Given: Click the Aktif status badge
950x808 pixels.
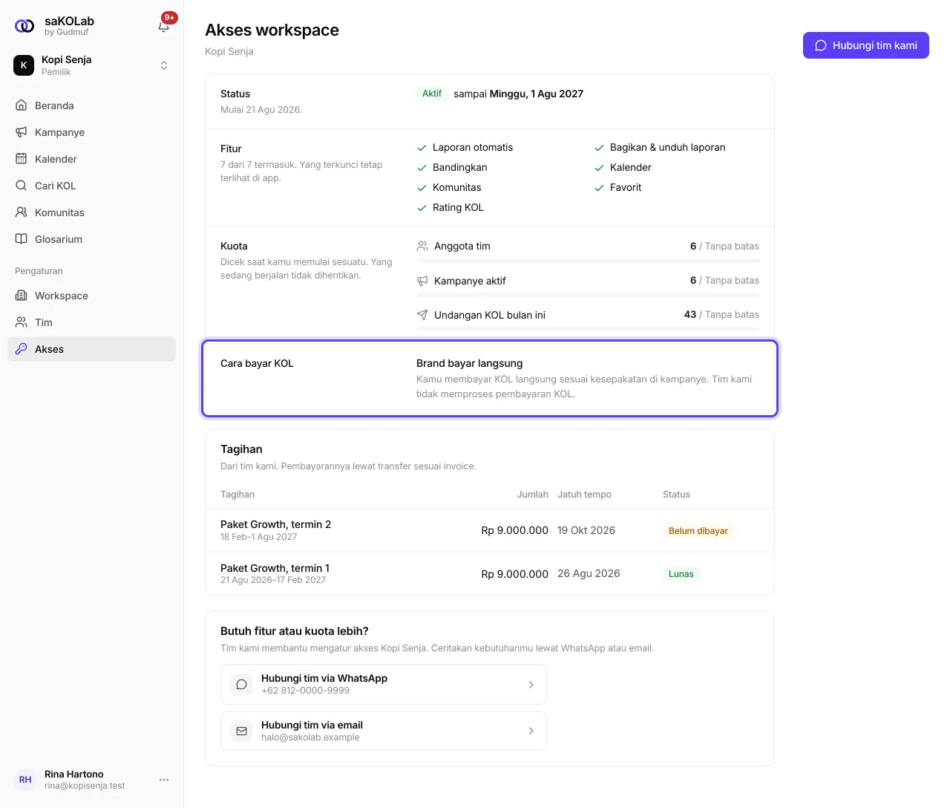Looking at the screenshot, I should coord(431,94).
